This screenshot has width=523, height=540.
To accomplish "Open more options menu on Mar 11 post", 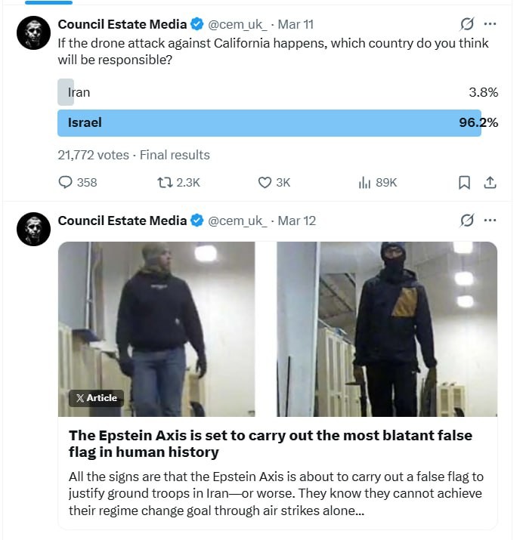I will click(491, 24).
